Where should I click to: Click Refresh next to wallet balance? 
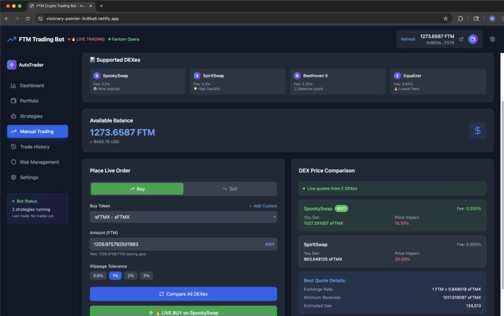408,39
